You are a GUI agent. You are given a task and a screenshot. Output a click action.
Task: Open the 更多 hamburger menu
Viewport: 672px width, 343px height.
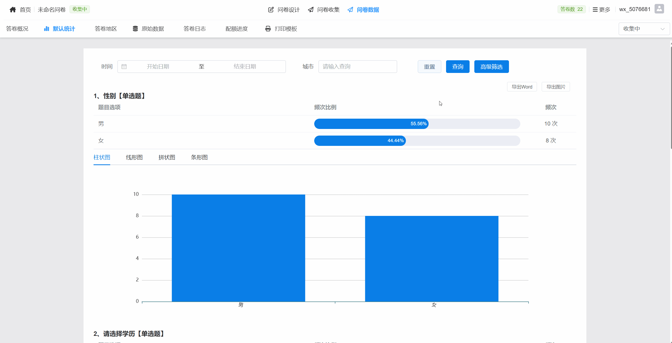(x=601, y=10)
